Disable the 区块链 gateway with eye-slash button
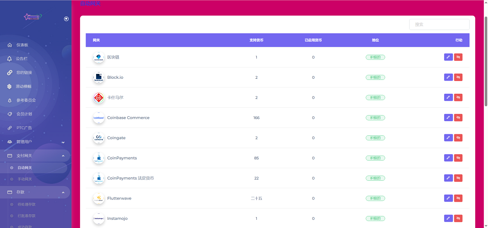Screen dimensions: 488x228 pyautogui.click(x=458, y=57)
